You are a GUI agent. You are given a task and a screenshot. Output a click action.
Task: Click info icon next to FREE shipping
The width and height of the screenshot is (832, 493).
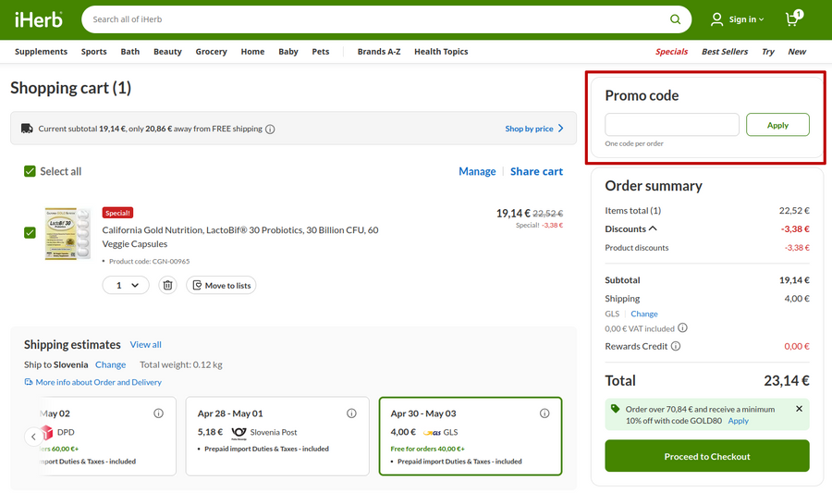[x=270, y=129]
